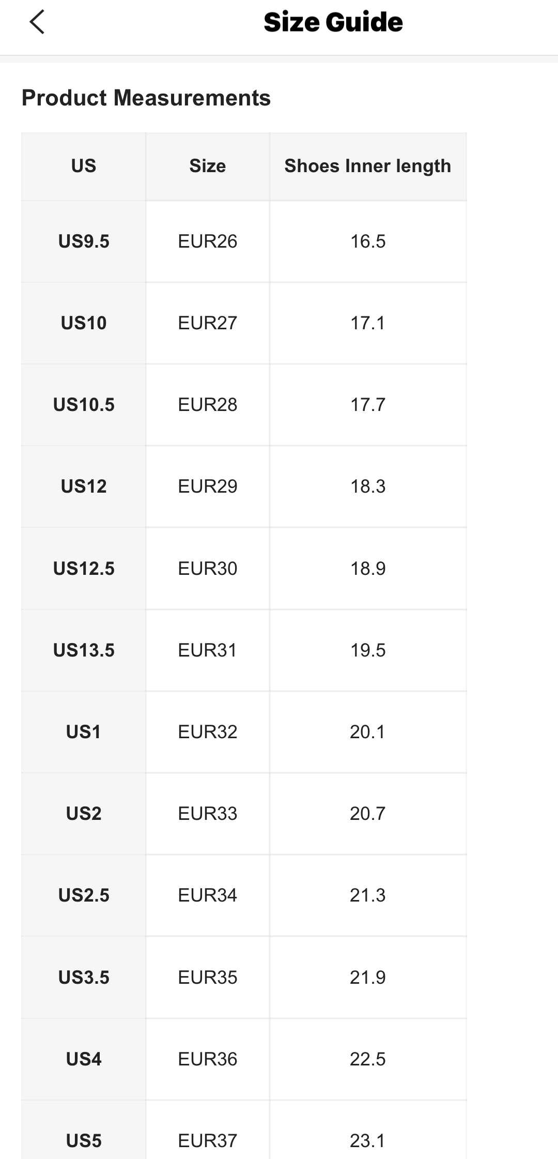Viewport: 558px width, 1159px height.
Task: Click the EUR35 size cell
Action: pyautogui.click(x=208, y=978)
